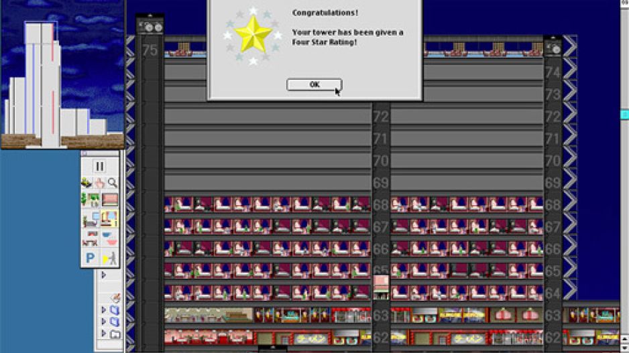629x353 pixels.
Task: Click floor number 70 on the right shaft
Action: coord(553,161)
